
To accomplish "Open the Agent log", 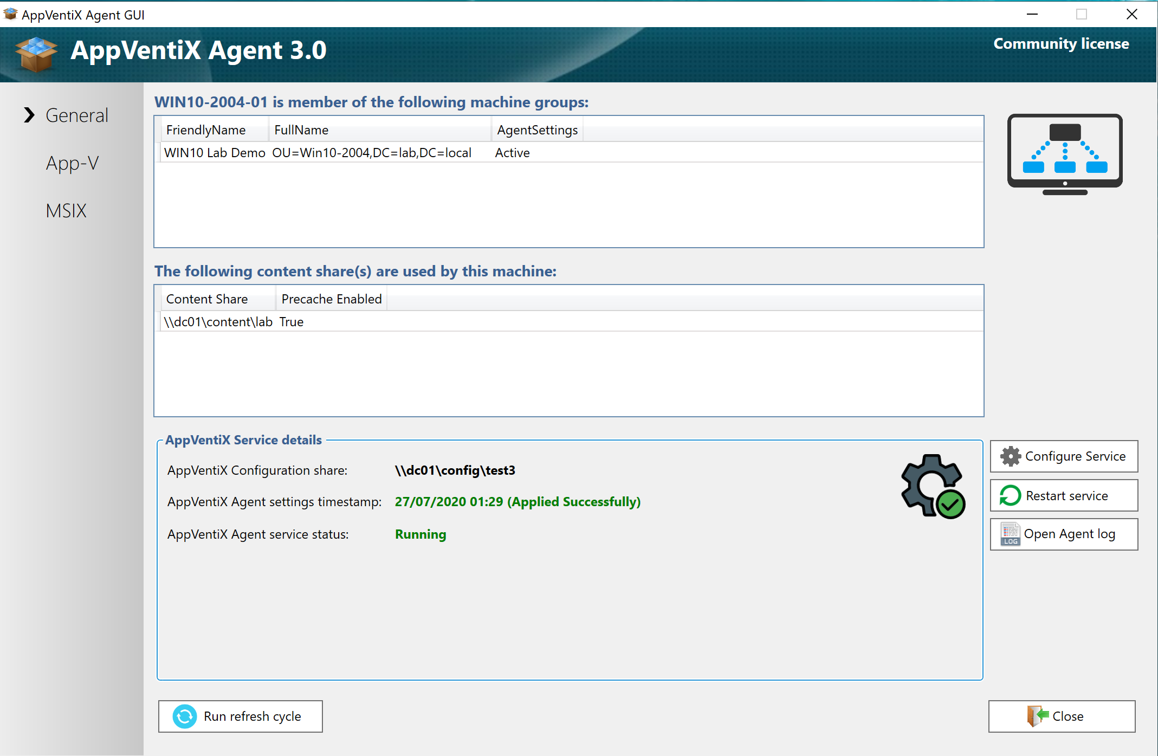I will coord(1064,534).
